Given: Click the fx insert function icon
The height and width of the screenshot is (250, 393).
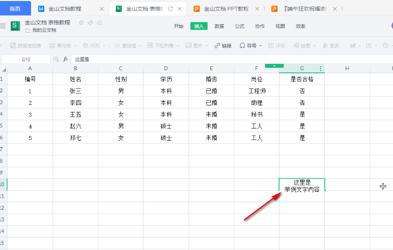Looking at the screenshot, I should 65,59.
